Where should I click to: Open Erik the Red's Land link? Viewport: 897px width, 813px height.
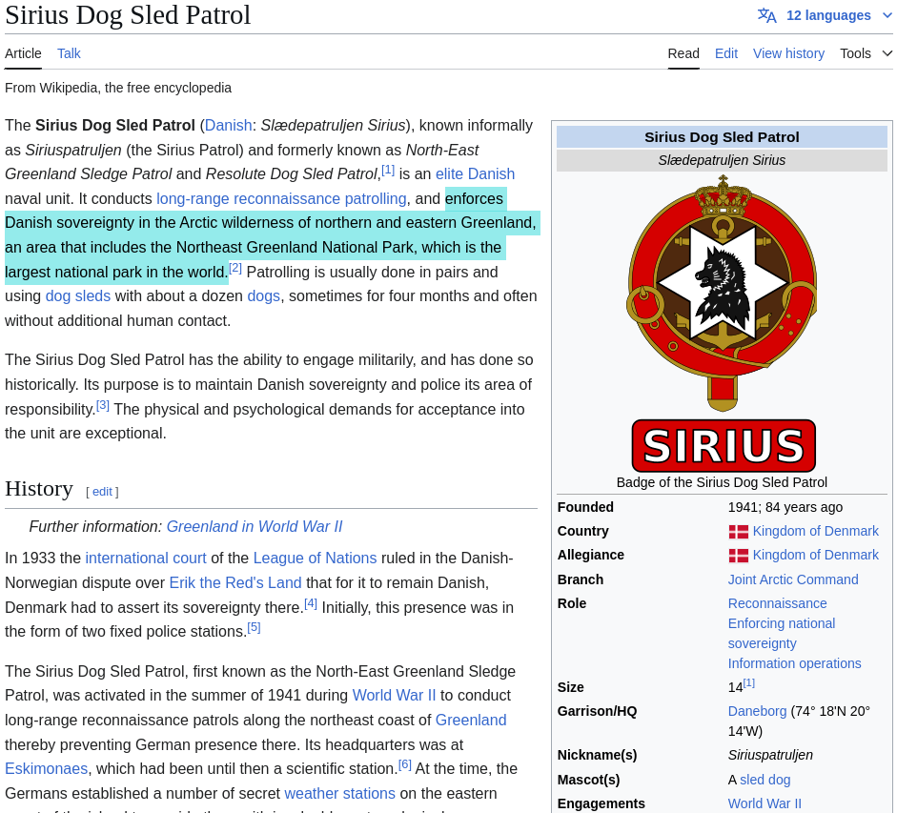click(x=235, y=582)
